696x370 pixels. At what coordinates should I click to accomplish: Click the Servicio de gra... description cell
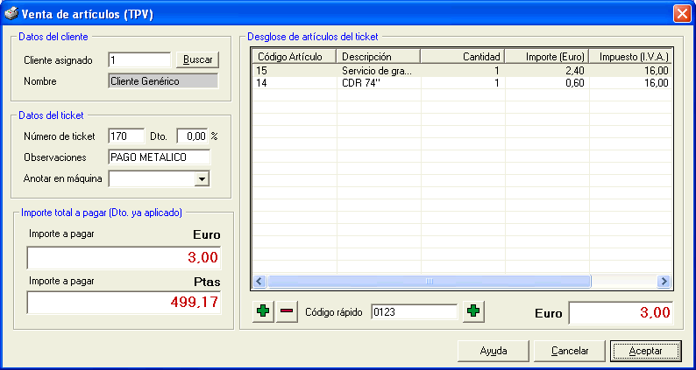(379, 71)
